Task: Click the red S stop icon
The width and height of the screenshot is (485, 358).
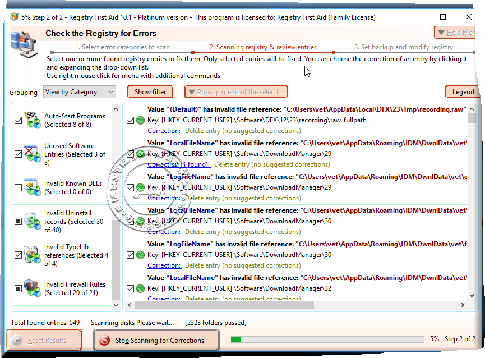Action: click(104, 341)
